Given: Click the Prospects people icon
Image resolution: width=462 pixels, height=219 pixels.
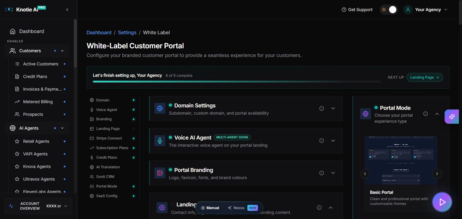Looking at the screenshot, I should (x=17, y=114).
